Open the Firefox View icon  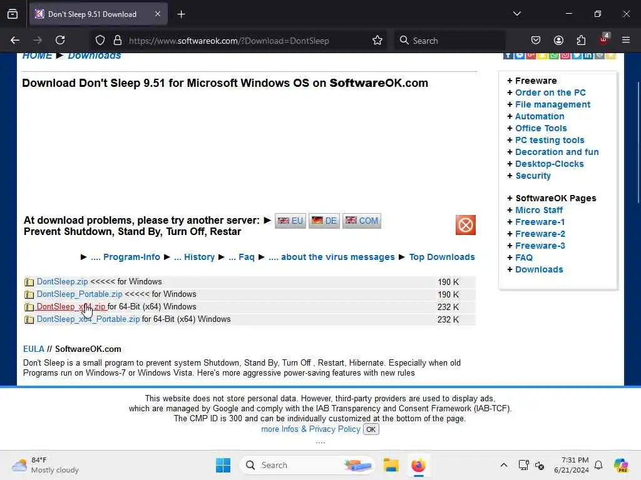coord(13,14)
